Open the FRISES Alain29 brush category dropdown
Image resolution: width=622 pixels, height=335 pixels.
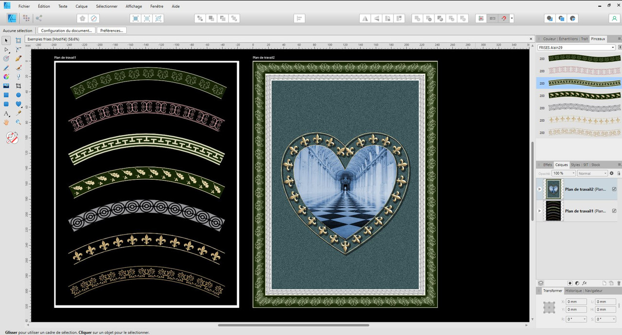tap(576, 47)
